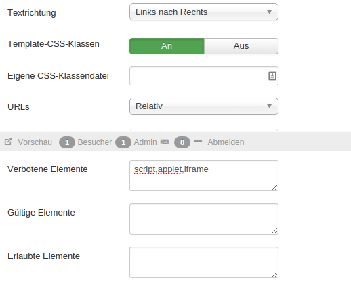Click the arrow of Links nach Rechts select
This screenshot has height=305, width=351.
pos(269,12)
